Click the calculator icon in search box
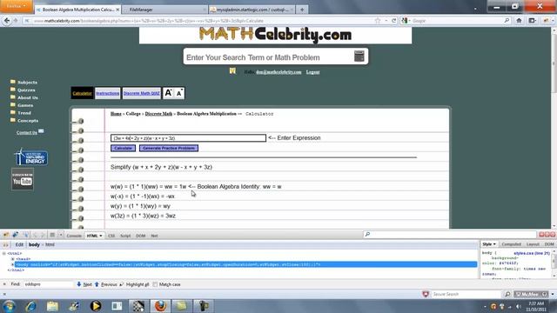Screen dimensions: 557x313 [359, 56]
